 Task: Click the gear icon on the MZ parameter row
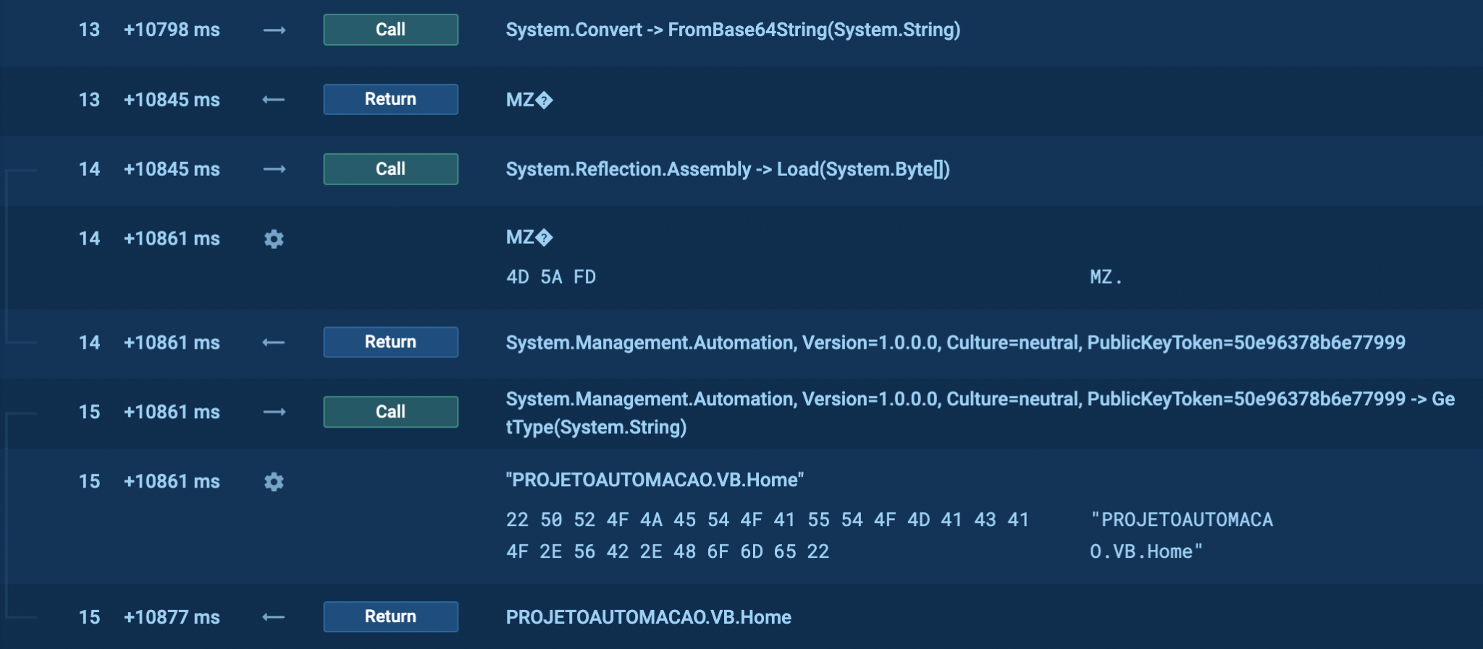[x=274, y=239]
